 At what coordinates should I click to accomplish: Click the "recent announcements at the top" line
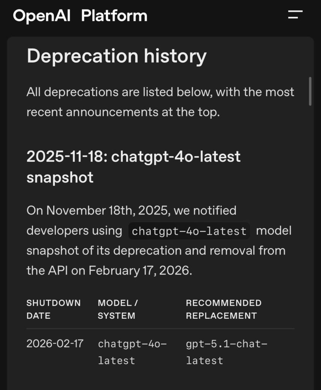[123, 112]
